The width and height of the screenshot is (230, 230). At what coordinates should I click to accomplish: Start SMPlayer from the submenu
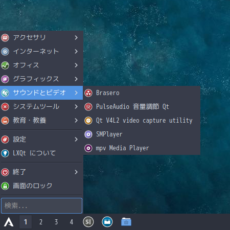click(x=142, y=134)
